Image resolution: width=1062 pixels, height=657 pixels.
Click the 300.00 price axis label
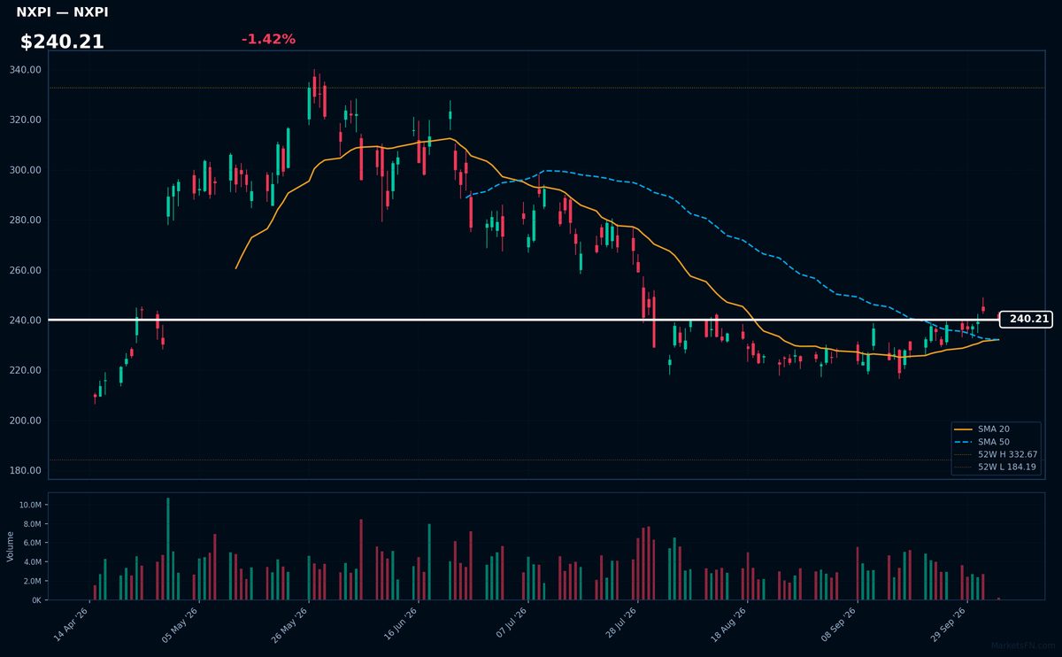(x=26, y=170)
